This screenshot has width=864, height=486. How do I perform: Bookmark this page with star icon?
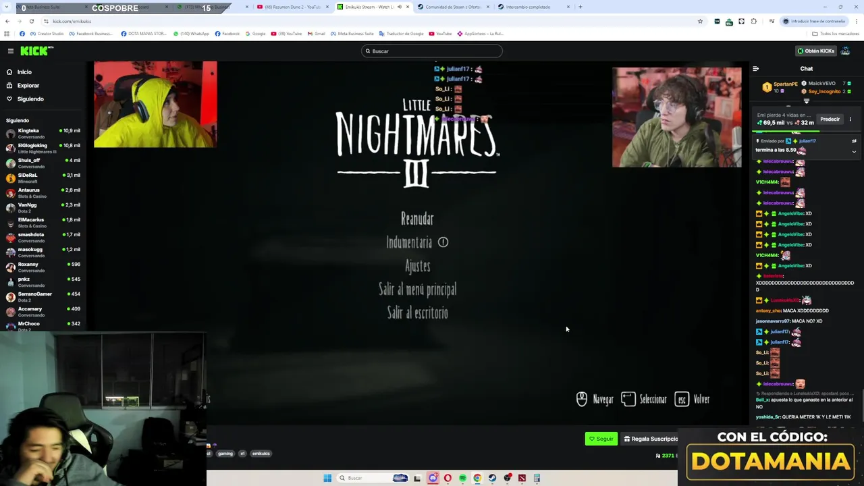point(700,21)
